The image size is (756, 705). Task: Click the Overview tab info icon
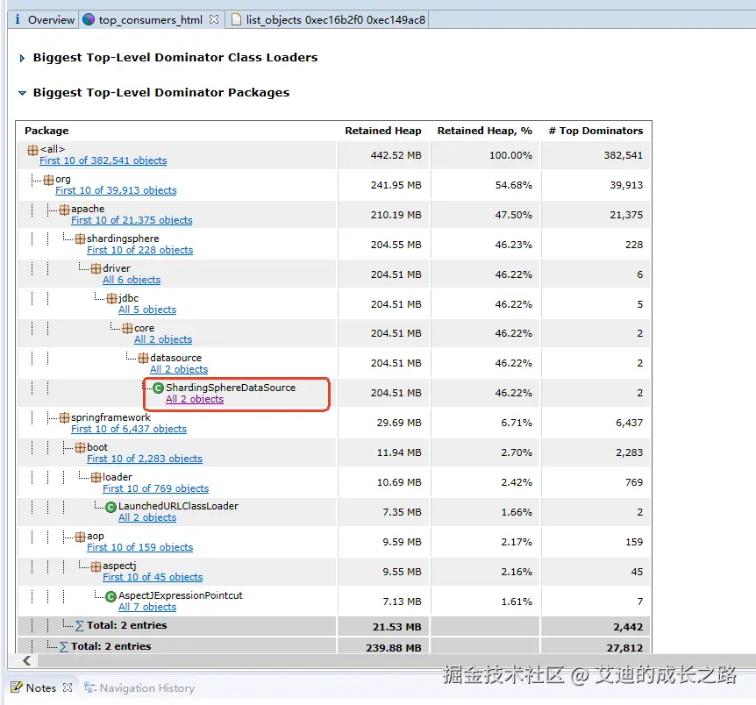pyautogui.click(x=18, y=19)
